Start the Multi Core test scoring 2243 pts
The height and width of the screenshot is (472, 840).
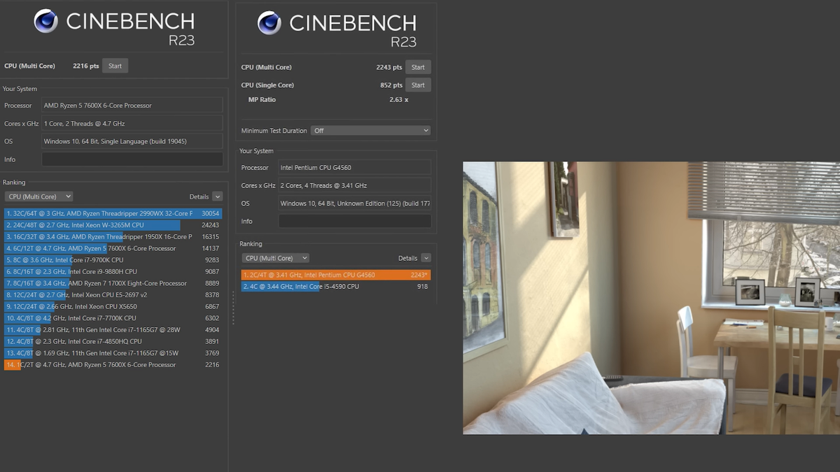click(x=418, y=67)
